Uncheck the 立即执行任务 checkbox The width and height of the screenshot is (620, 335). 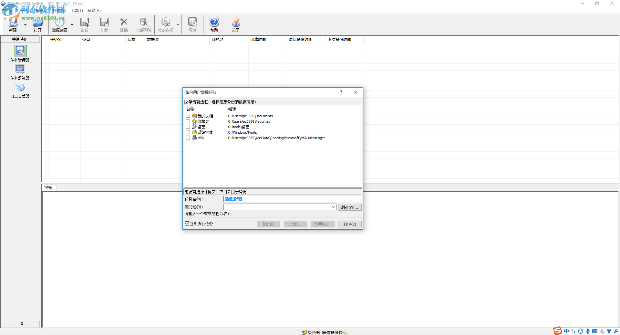point(187,223)
